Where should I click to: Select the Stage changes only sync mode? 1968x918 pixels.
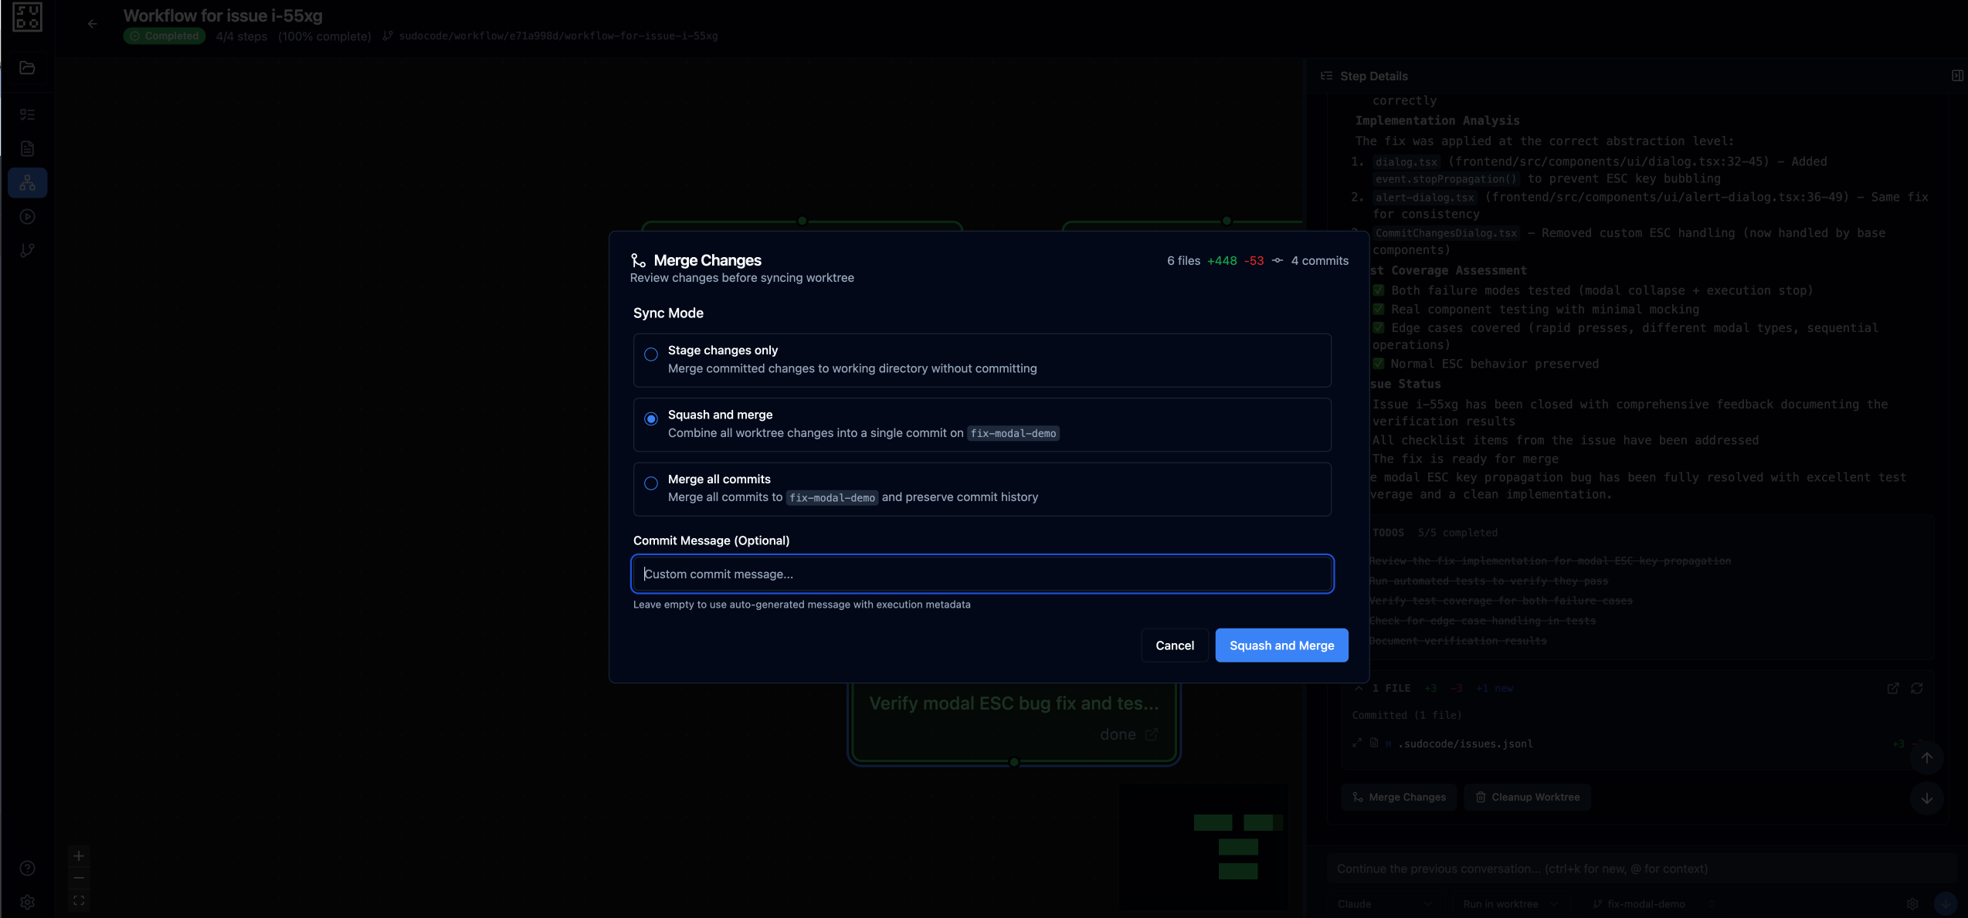[651, 354]
